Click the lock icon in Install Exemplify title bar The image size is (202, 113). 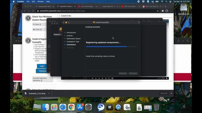[x=139, y=22]
